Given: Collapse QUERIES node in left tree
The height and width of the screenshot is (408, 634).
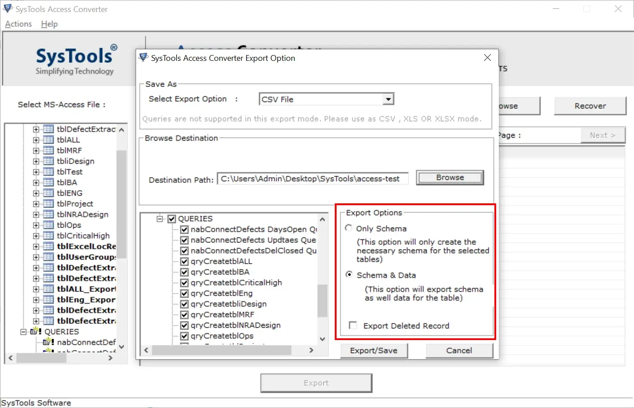Looking at the screenshot, I should pyautogui.click(x=24, y=332).
